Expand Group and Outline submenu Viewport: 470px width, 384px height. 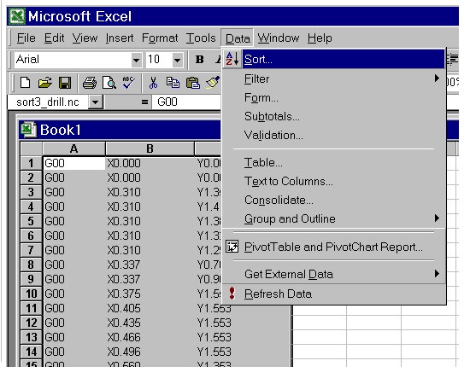pos(437,218)
